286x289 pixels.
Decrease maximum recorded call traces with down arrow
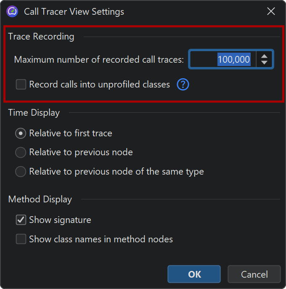pyautogui.click(x=264, y=63)
